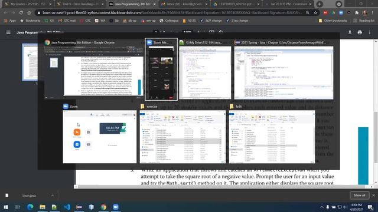Screen dimensions: 378x212
Task: Open the Chrome extensions puzzle menu
Action: [357, 13]
